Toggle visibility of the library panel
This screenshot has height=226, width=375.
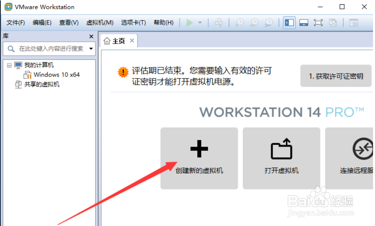(x=289, y=23)
